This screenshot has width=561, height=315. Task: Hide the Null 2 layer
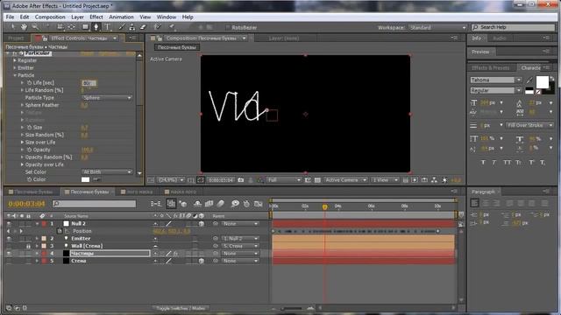point(9,224)
